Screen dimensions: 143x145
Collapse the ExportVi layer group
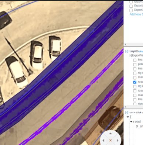pos(131,55)
